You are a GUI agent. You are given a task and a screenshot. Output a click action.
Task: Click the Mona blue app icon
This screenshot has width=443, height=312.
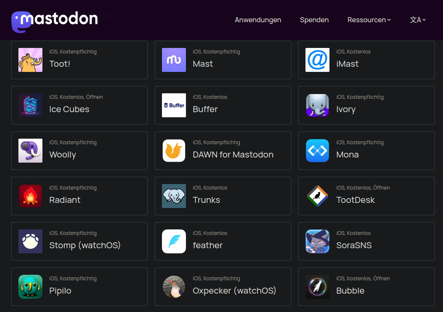coord(317,151)
